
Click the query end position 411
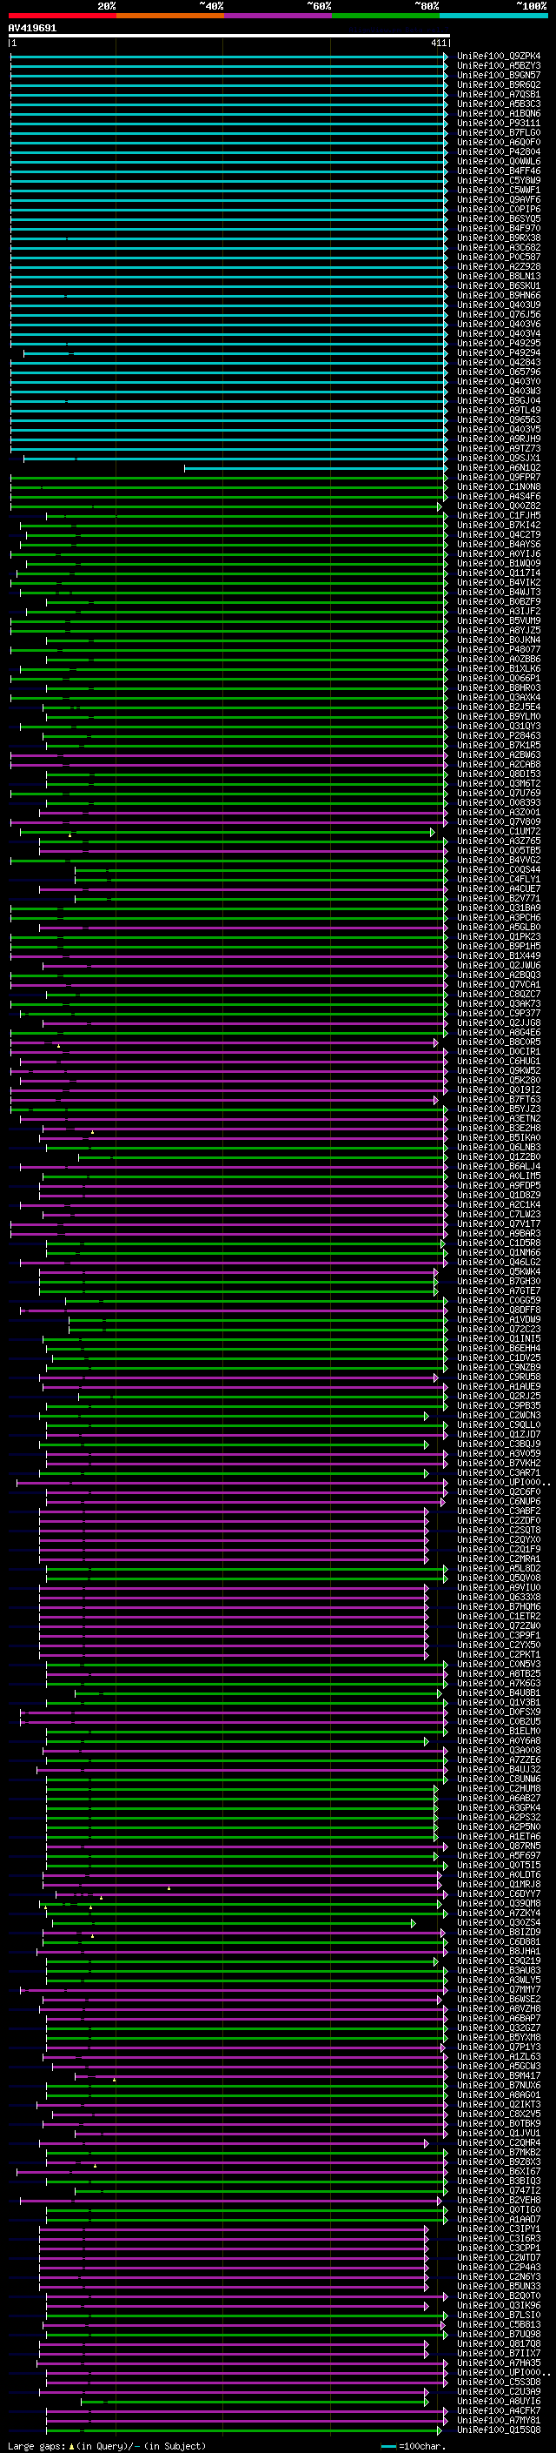coord(438,43)
